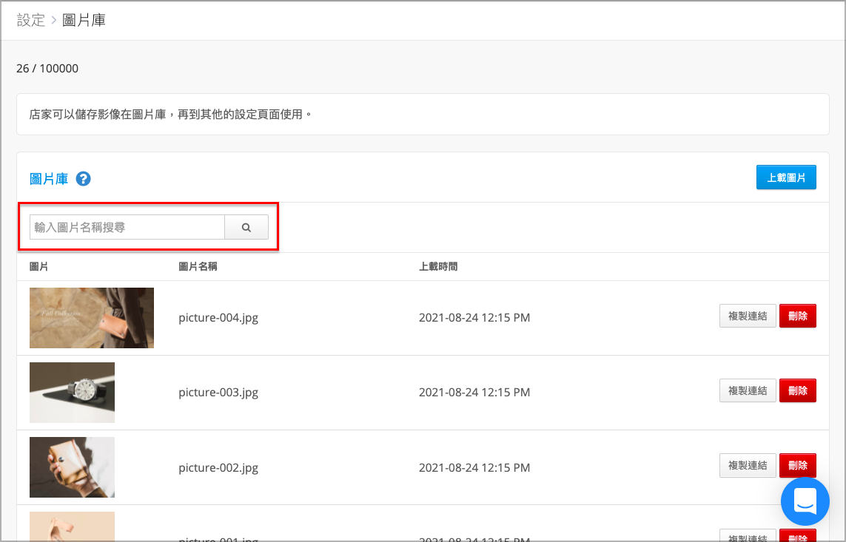This screenshot has height=542, width=846.
Task: Click the 圖片 column header
Action: pos(38,267)
